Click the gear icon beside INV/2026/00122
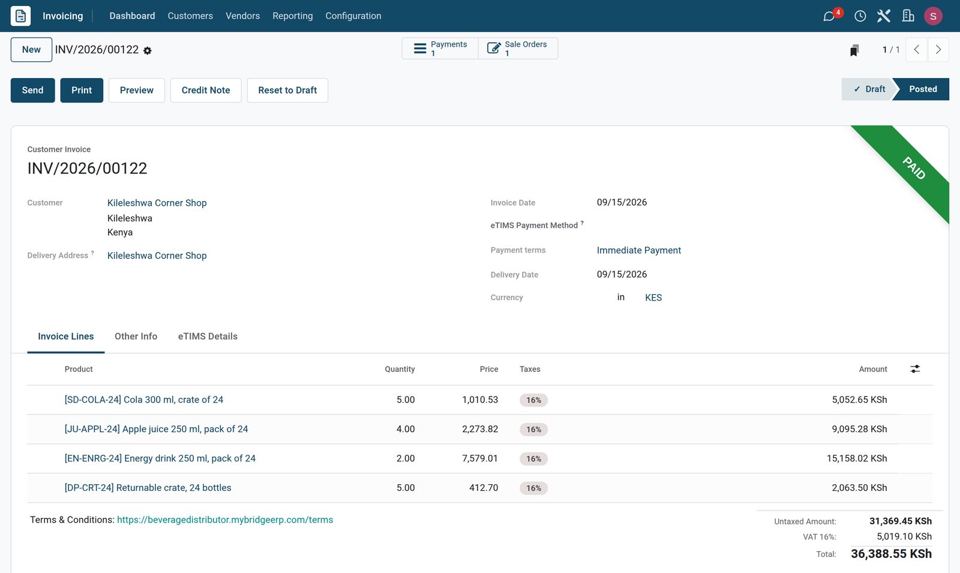960x573 pixels. [x=148, y=51]
